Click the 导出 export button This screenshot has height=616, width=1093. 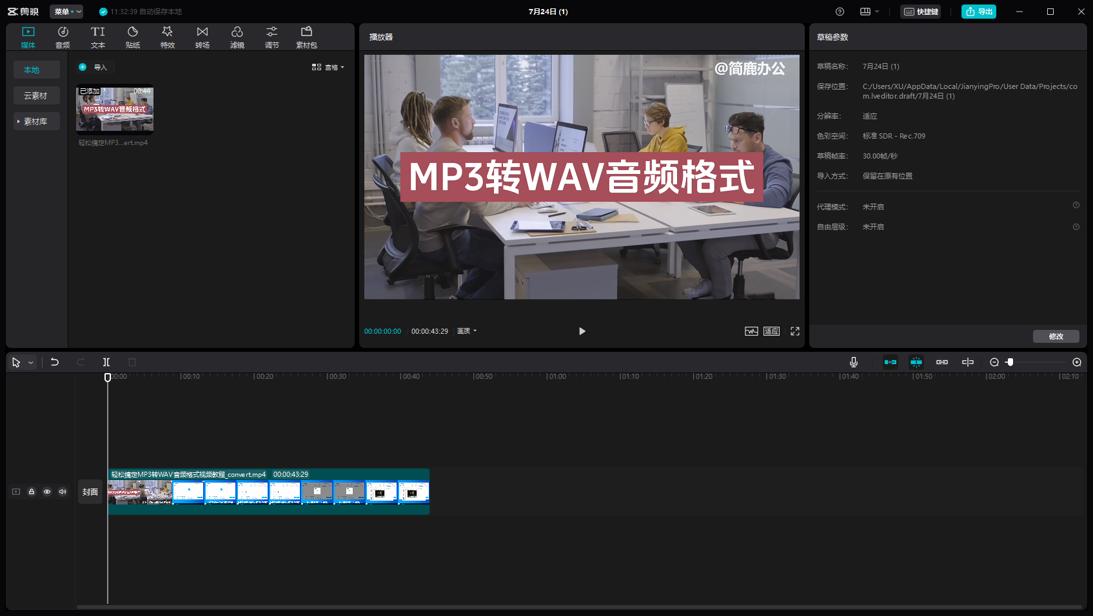pyautogui.click(x=978, y=12)
